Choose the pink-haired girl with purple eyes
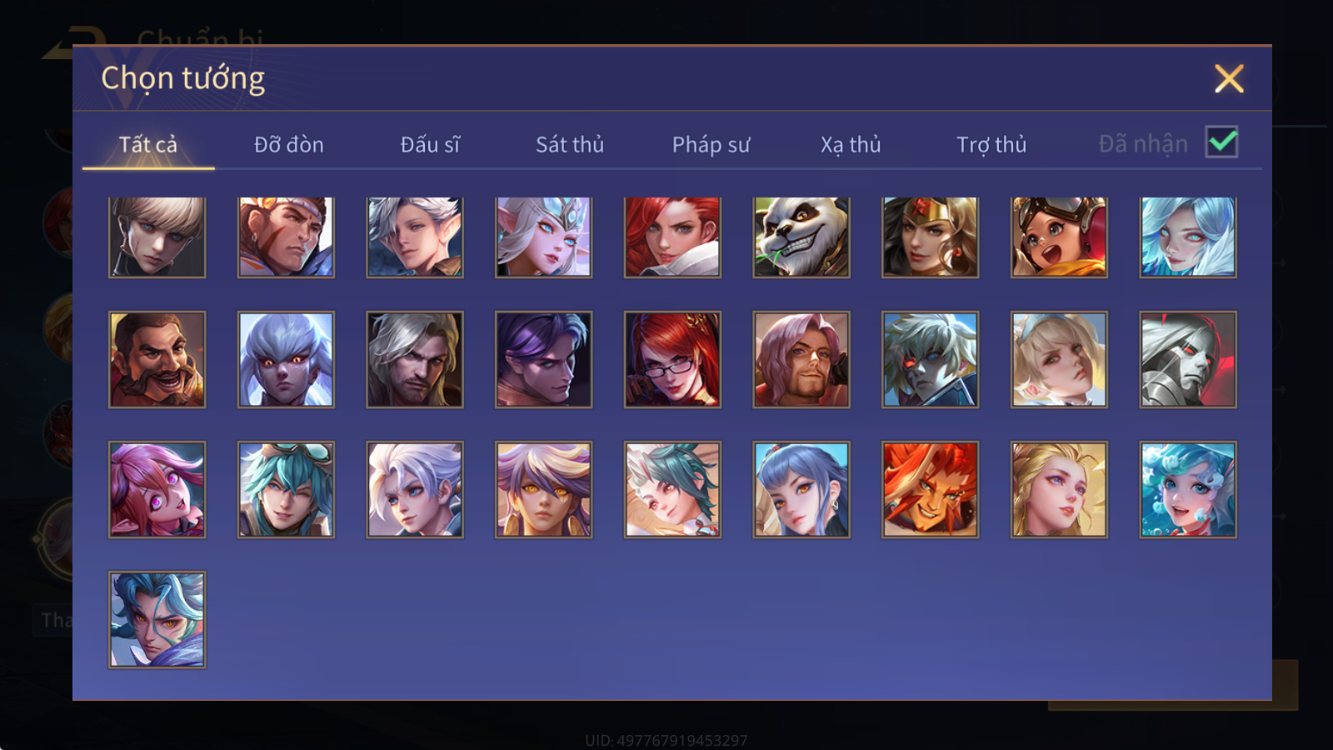1333x750 pixels. [157, 489]
